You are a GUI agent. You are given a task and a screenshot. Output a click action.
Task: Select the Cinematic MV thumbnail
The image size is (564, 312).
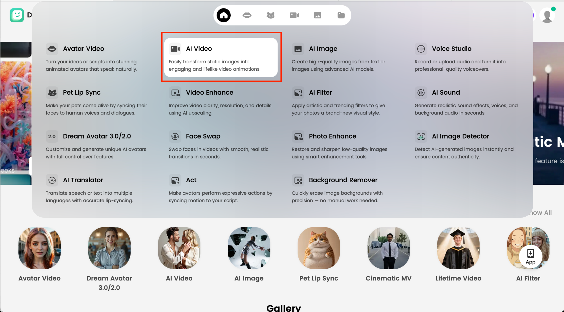(x=389, y=248)
